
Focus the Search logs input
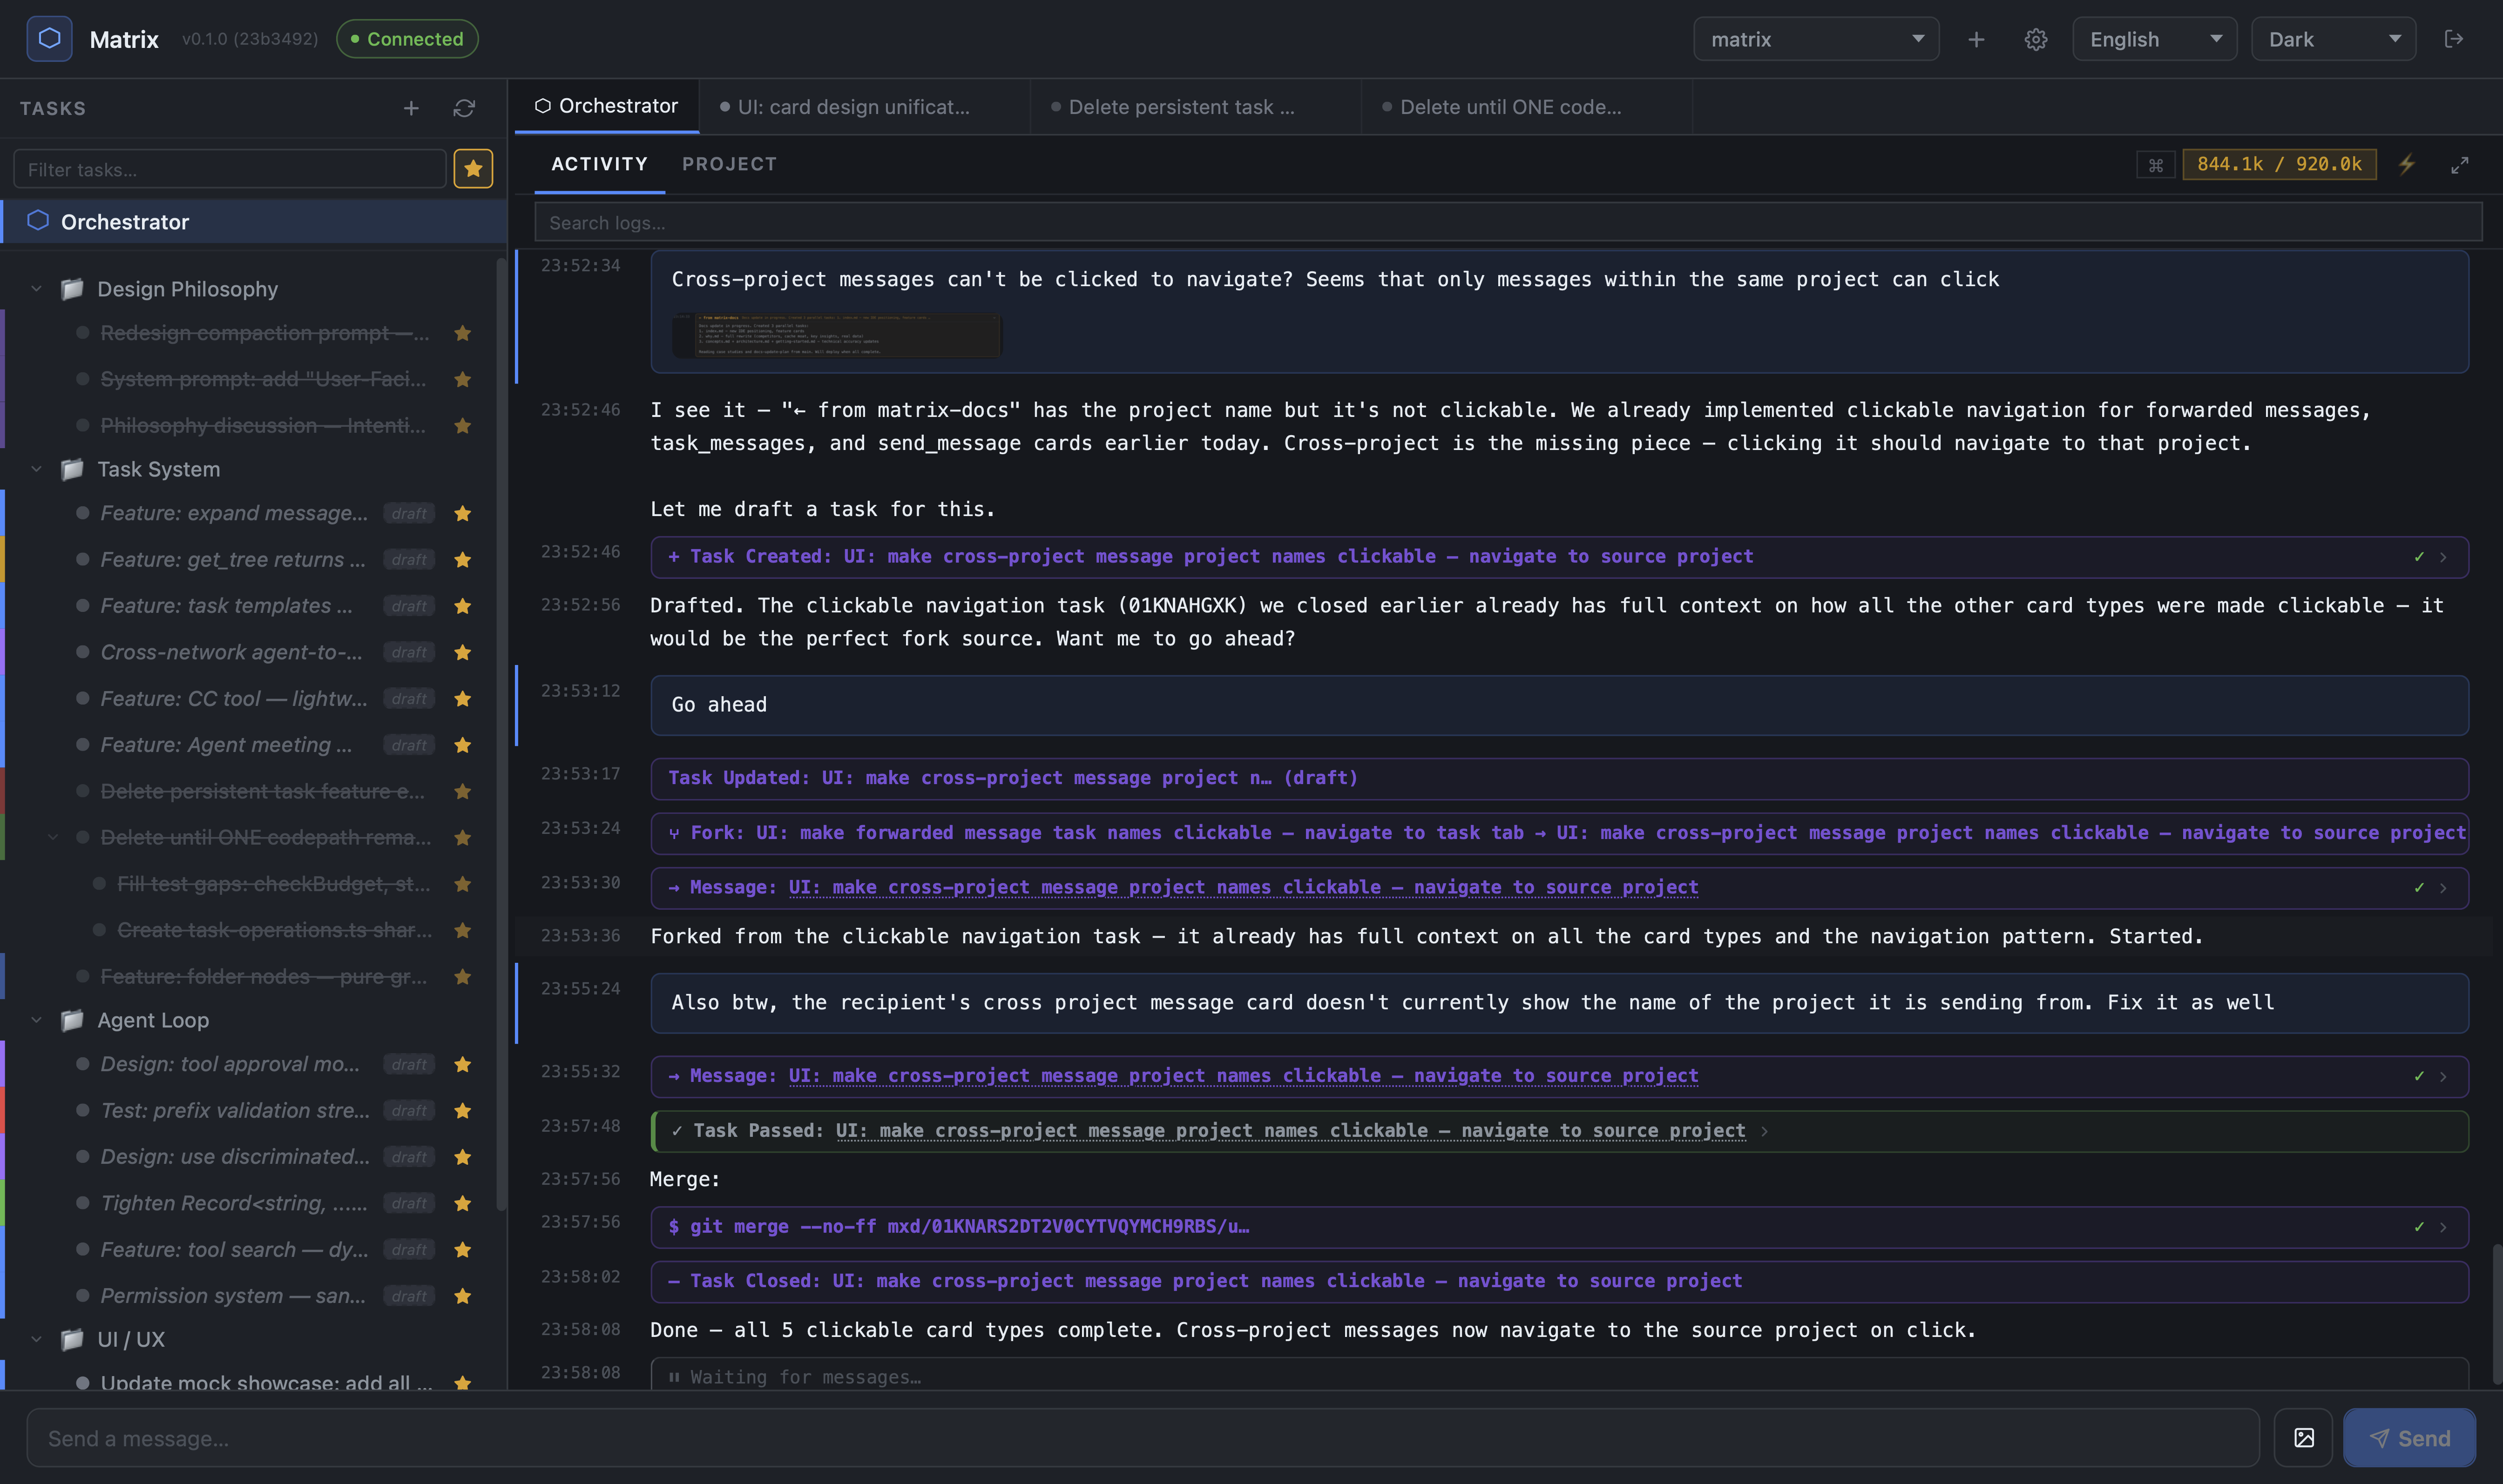coord(1508,222)
